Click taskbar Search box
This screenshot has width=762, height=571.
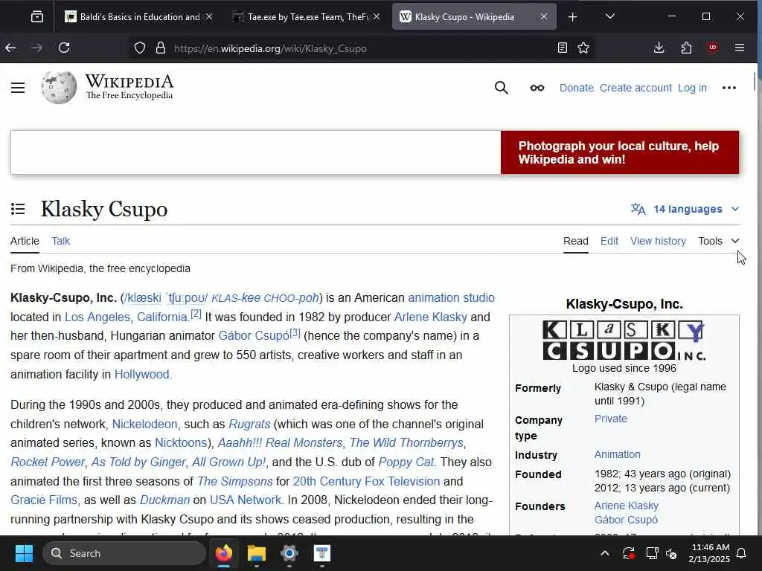tap(124, 553)
